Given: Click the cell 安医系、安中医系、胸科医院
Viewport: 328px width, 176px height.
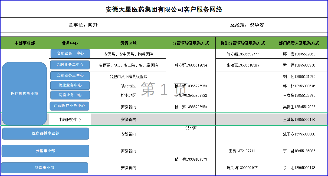Looking at the screenshot, I should [129, 54].
